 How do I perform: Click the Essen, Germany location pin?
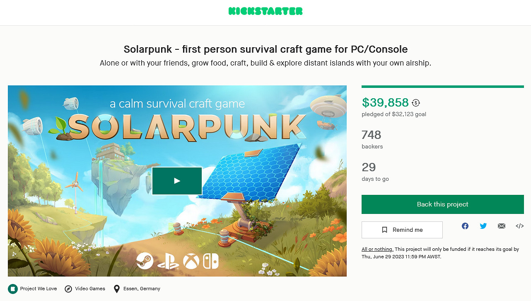pyautogui.click(x=117, y=289)
